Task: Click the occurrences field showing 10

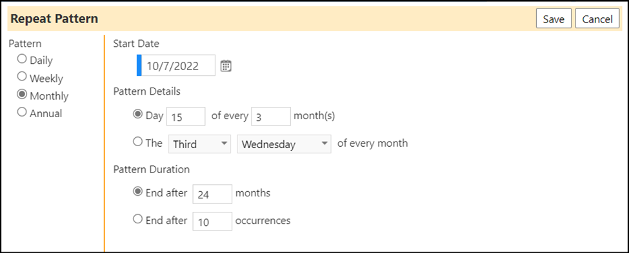Action: pos(212,221)
